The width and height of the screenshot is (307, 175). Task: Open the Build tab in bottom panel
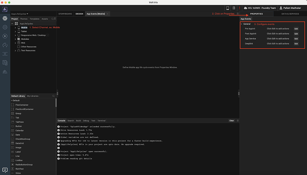pos(78,121)
